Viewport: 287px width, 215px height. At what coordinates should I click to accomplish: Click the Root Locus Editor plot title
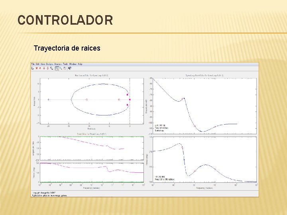pyautogui.click(x=92, y=75)
